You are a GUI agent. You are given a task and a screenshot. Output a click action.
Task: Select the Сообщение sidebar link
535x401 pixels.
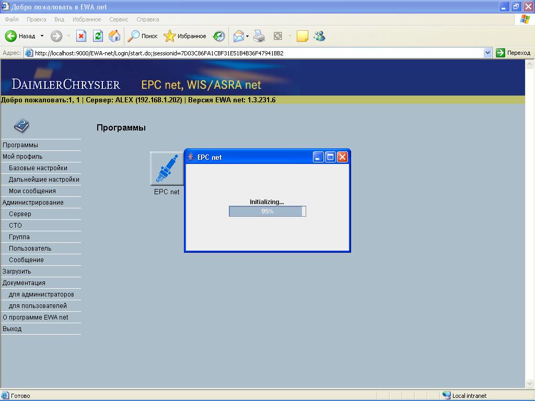pyautogui.click(x=26, y=260)
